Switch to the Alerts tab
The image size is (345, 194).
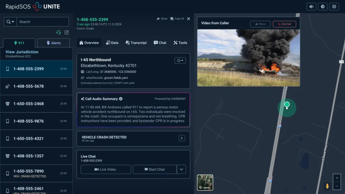53,43
